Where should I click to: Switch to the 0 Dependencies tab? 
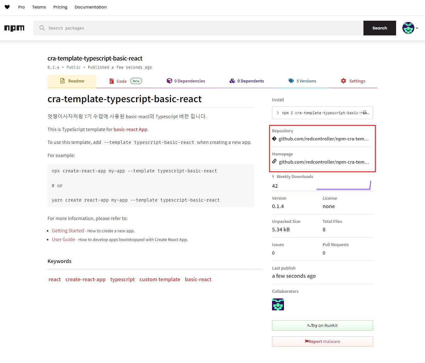pyautogui.click(x=186, y=81)
